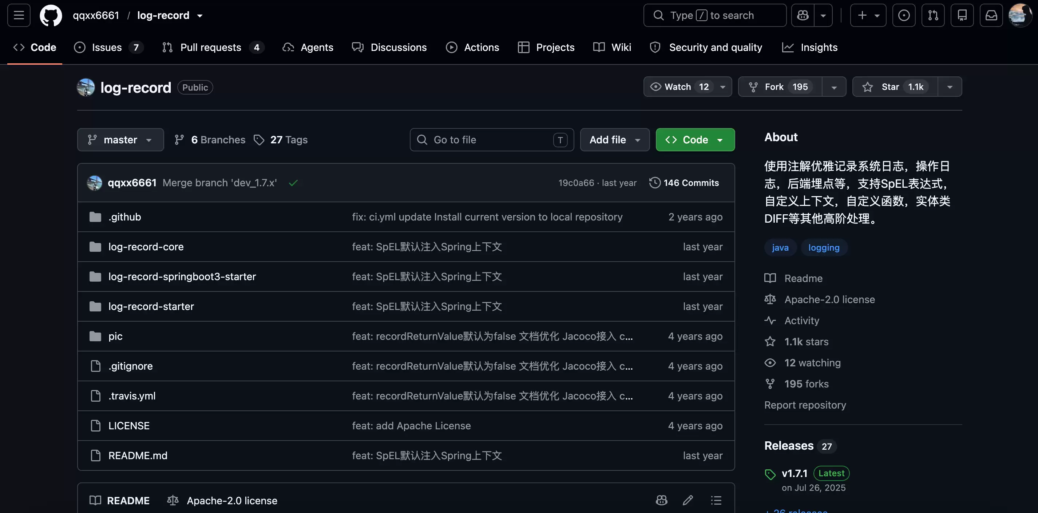The image size is (1038, 513).
Task: Star the log-record repository
Action: 895,87
